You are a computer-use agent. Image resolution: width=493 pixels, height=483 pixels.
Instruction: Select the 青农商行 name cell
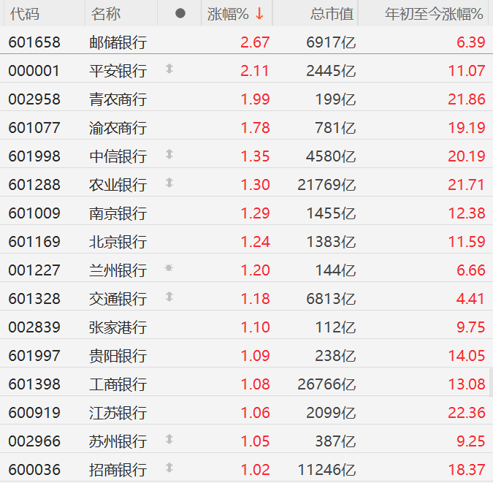[x=118, y=99]
